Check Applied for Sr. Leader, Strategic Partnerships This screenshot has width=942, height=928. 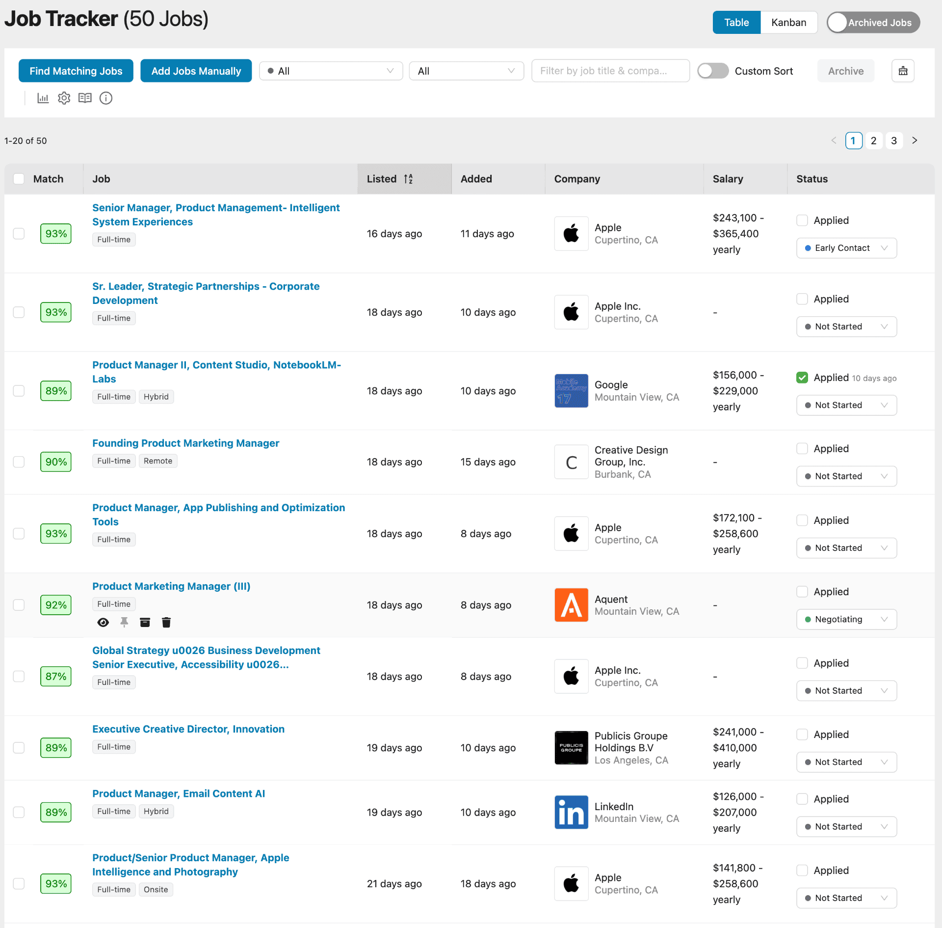(802, 299)
